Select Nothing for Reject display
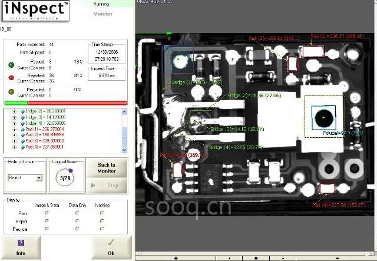377x261 pixels. (102, 220)
